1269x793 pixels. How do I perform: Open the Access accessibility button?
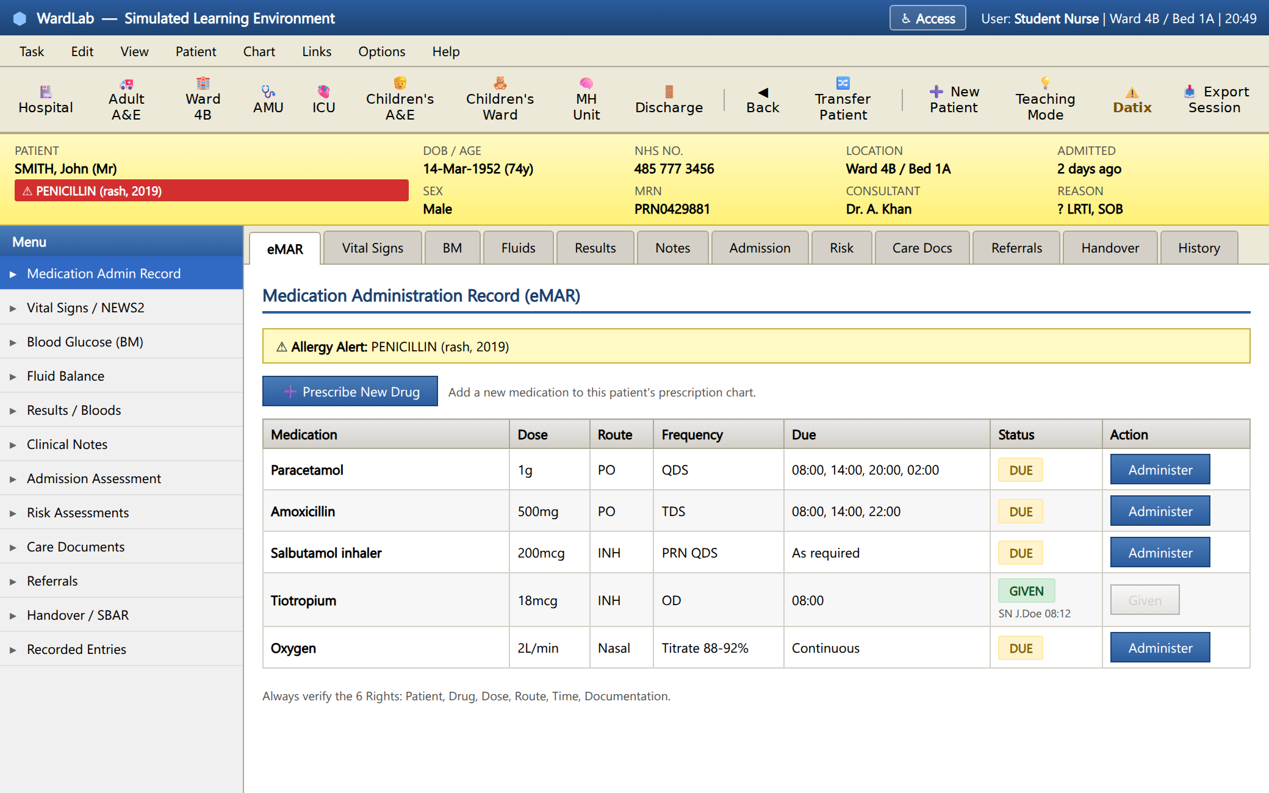pos(927,18)
